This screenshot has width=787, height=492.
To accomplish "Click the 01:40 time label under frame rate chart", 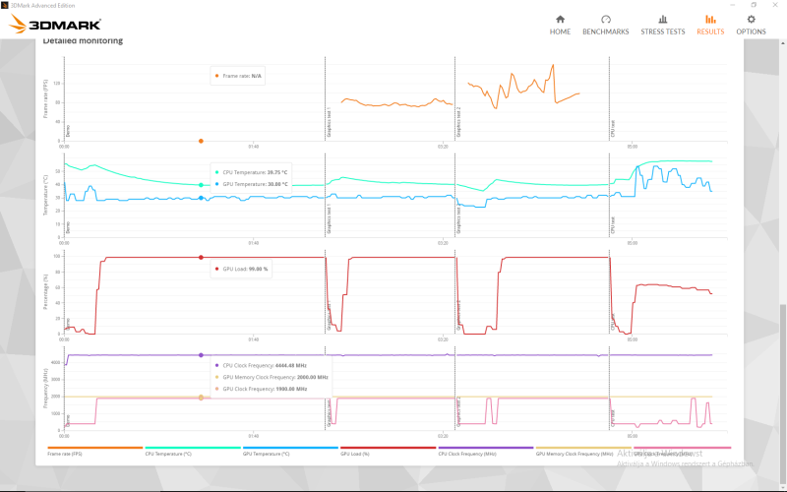I will 254,147.
